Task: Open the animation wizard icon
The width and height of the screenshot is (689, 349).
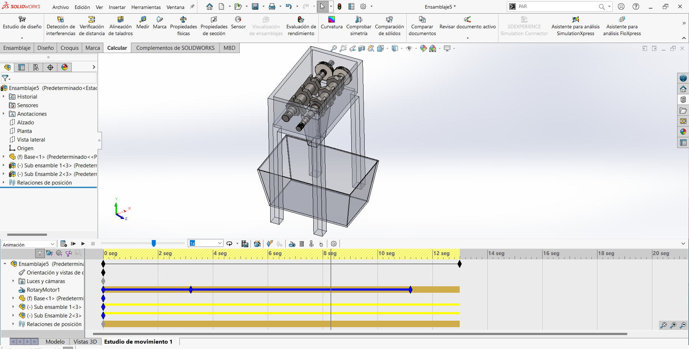Action: pyautogui.click(x=257, y=244)
